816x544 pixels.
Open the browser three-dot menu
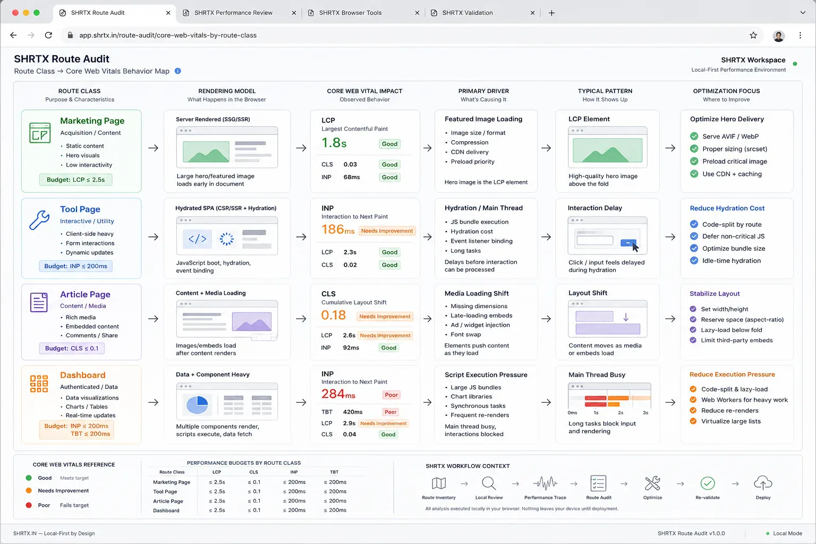tap(800, 36)
